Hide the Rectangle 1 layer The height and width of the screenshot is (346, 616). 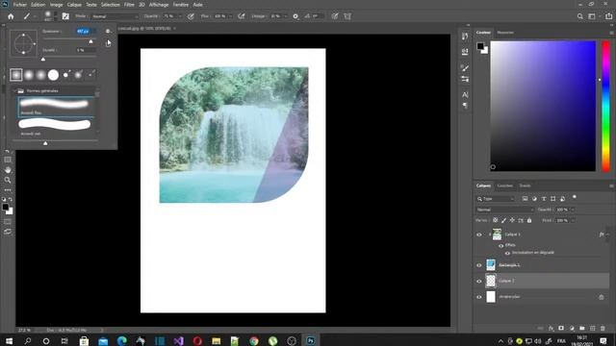point(479,265)
